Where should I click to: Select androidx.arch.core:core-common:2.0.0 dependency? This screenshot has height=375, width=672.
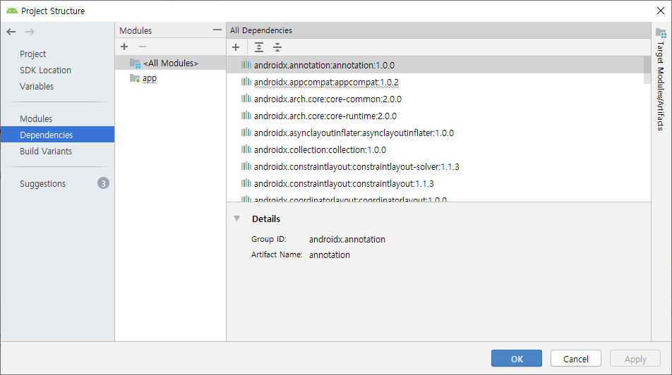435,99
